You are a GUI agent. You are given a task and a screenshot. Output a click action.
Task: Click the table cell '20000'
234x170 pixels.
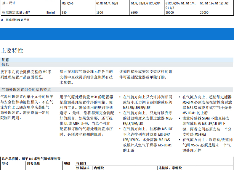[169, 12]
